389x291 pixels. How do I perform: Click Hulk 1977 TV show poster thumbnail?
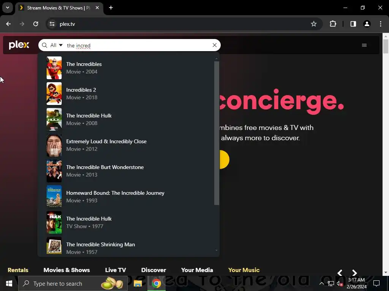[x=54, y=222]
